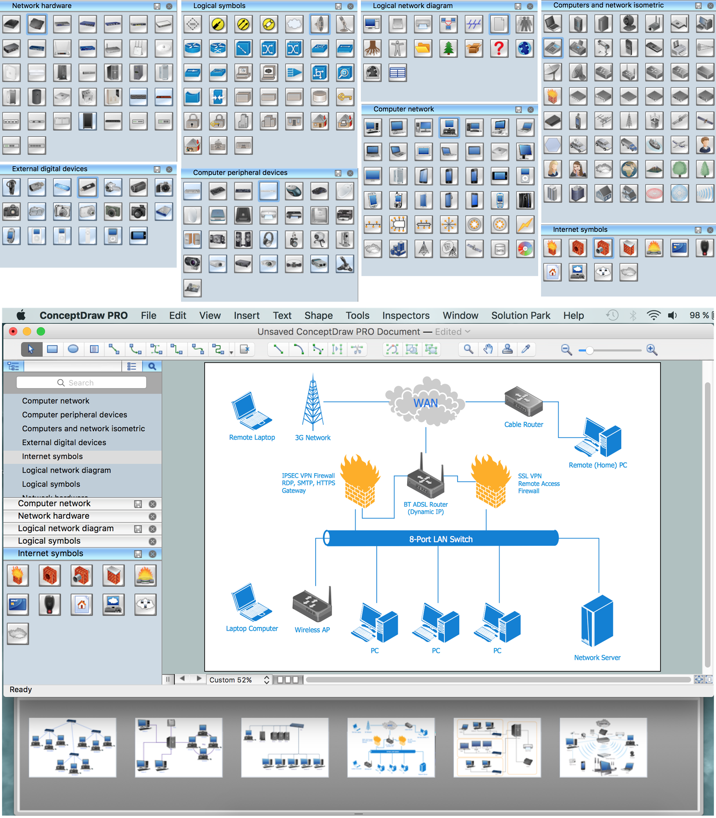Select the ellipse shape tool
Image resolution: width=716 pixels, height=818 pixels.
point(73,349)
